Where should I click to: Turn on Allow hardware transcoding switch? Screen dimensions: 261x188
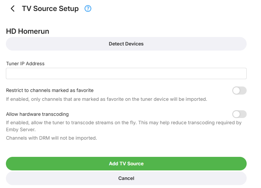click(239, 114)
